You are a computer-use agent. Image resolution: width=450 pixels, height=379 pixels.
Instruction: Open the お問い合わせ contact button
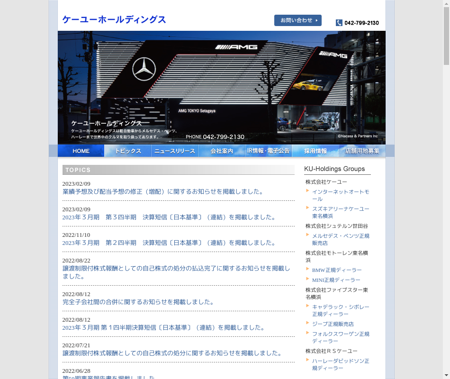pyautogui.click(x=298, y=20)
